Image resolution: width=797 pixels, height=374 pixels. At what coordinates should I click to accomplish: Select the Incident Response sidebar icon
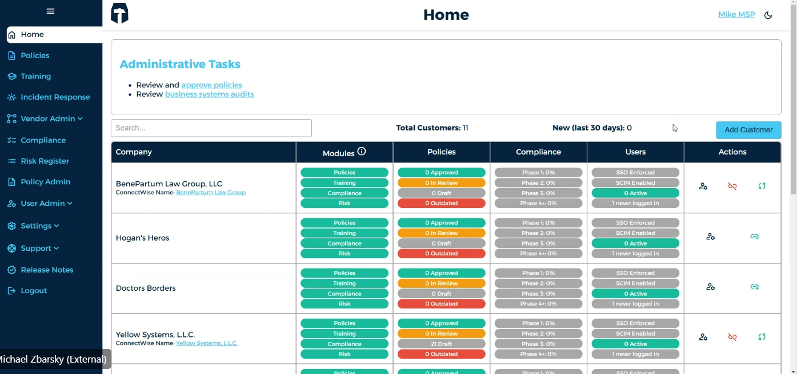pyautogui.click(x=11, y=97)
